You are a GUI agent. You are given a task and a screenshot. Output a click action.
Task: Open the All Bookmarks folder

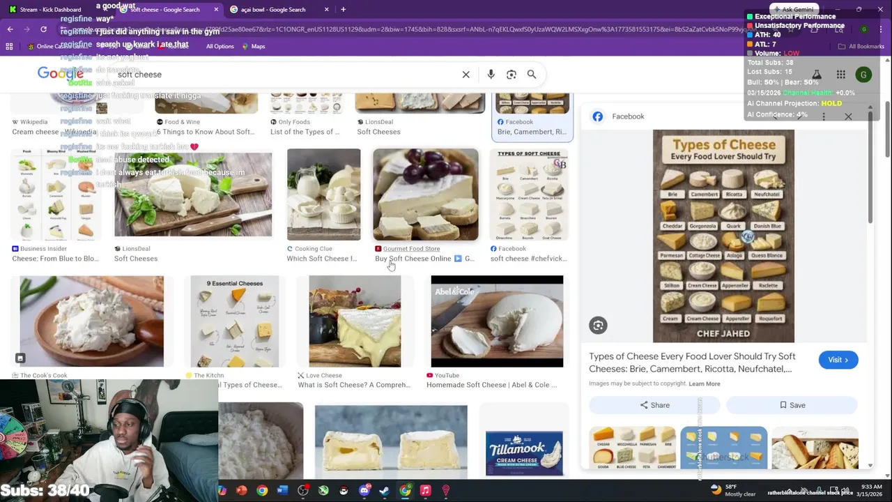[861, 46]
